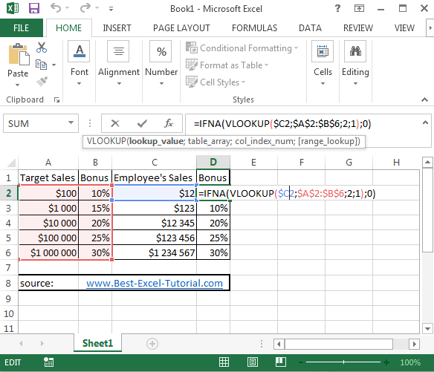Switch to the DATA tab
This screenshot has height=372, width=434.
310,28
